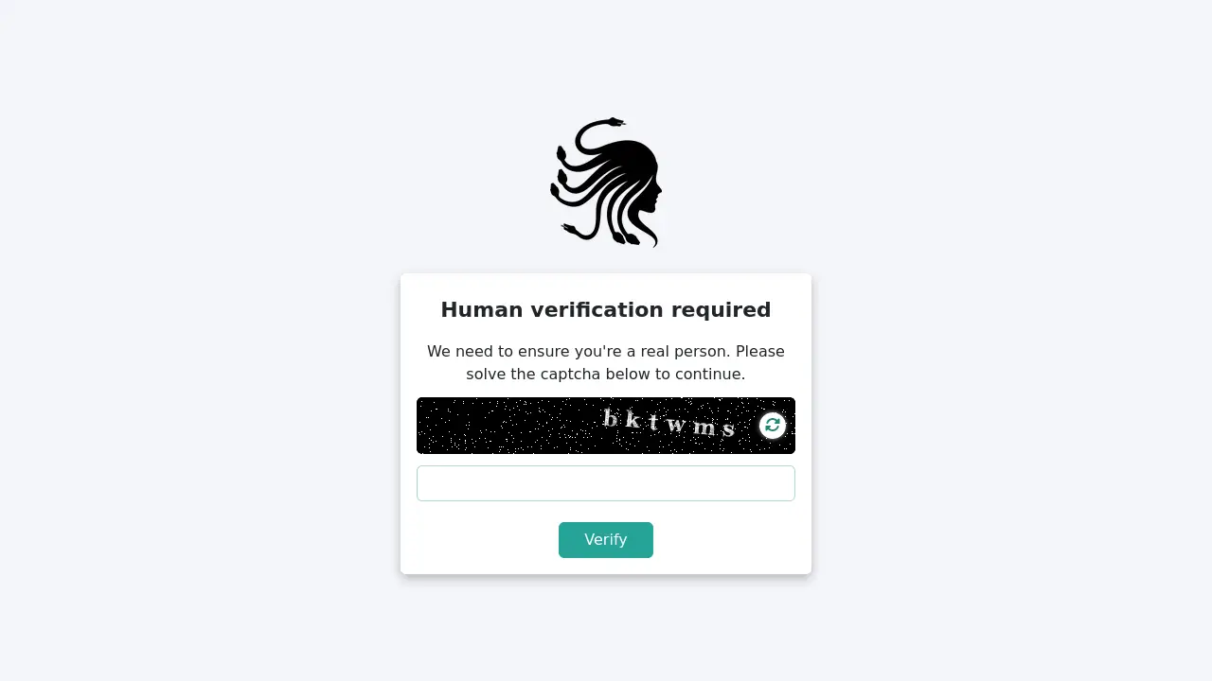1212x681 pixels.
Task: Click the top snake head on the logo
Action: tap(616, 121)
